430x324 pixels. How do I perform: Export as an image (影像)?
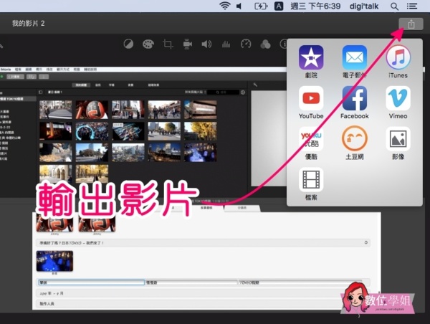click(398, 138)
